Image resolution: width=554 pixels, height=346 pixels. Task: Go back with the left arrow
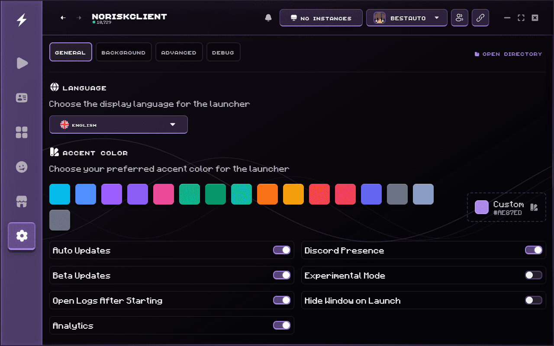click(x=63, y=18)
